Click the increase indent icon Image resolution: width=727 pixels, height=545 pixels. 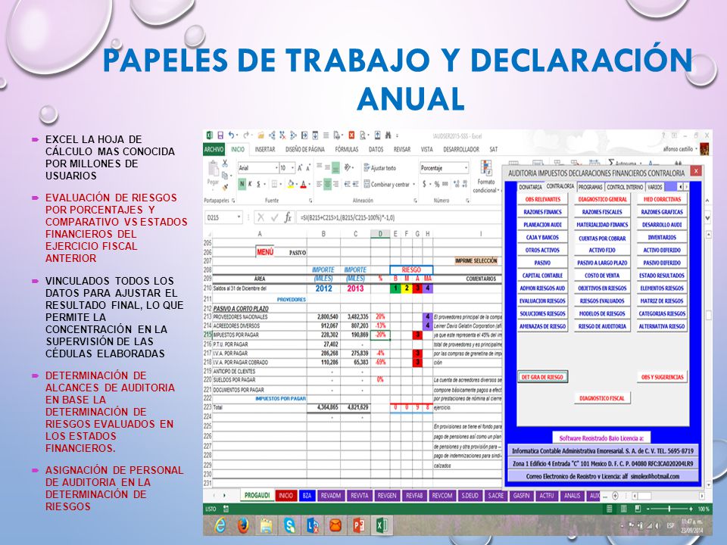click(355, 184)
